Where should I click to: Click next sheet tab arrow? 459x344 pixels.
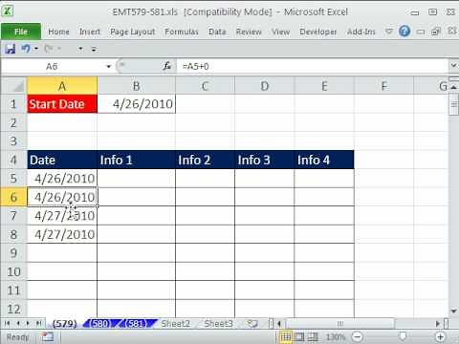(x=28, y=324)
